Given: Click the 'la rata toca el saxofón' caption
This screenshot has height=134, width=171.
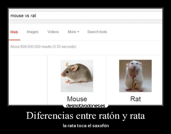Looking at the screenshot, I should click(86, 126).
